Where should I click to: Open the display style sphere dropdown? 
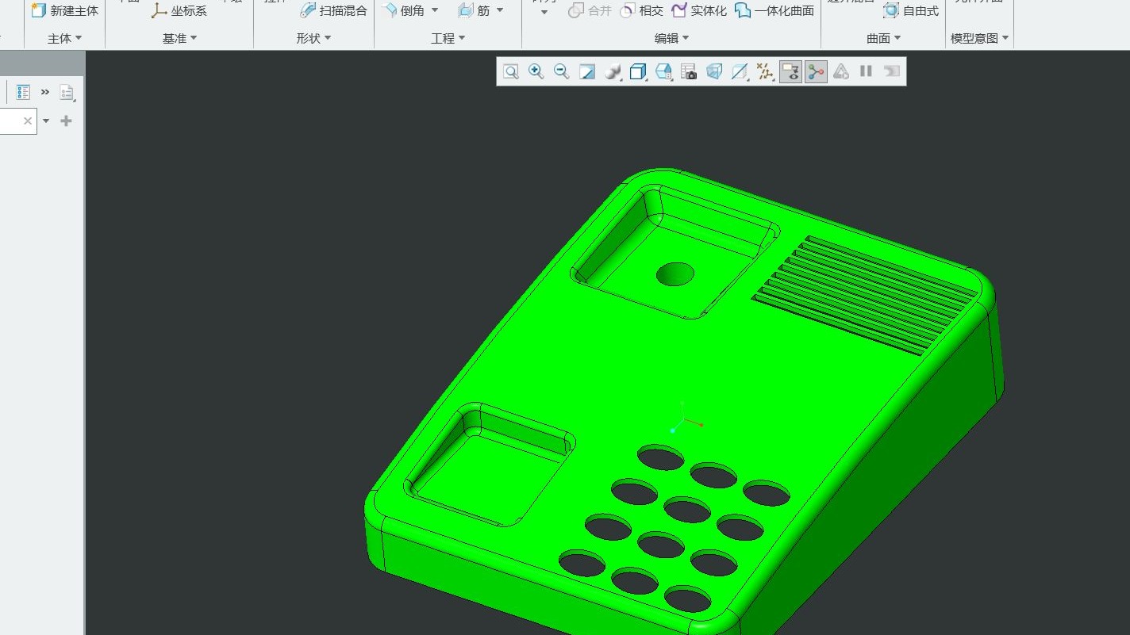click(x=613, y=72)
